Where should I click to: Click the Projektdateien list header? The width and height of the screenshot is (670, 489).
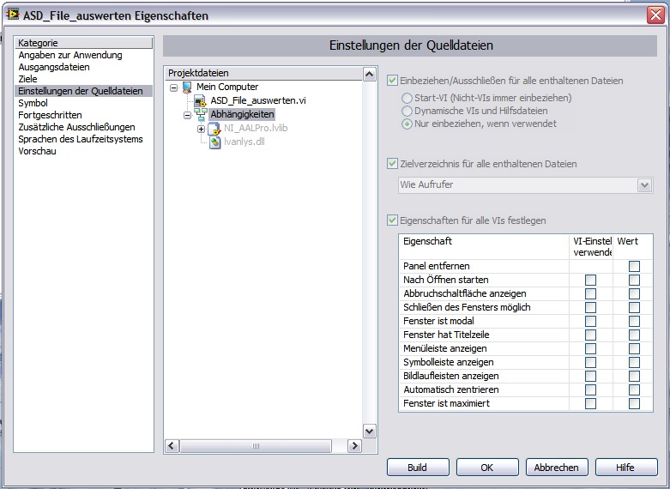click(x=263, y=73)
